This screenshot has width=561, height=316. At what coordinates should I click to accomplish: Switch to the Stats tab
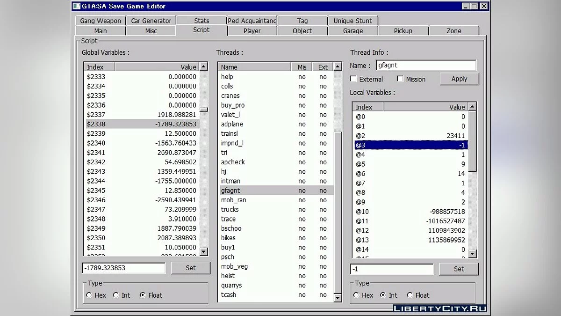pyautogui.click(x=201, y=21)
